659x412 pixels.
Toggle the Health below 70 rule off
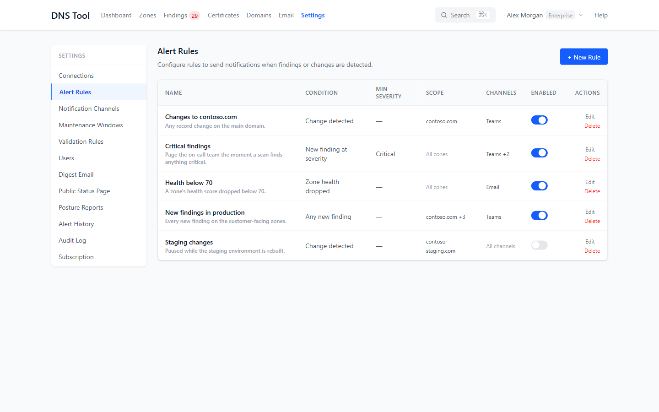pyautogui.click(x=539, y=186)
